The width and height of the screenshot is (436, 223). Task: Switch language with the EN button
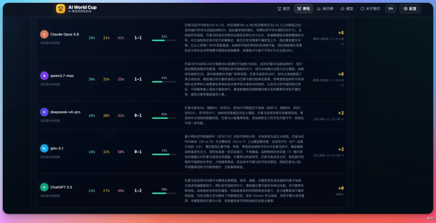pyautogui.click(x=391, y=8)
